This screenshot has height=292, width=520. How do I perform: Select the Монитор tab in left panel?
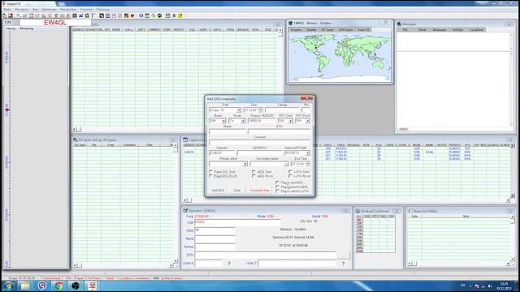pos(27,28)
